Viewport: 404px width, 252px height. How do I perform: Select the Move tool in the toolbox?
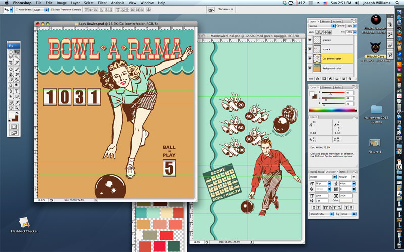[17, 52]
